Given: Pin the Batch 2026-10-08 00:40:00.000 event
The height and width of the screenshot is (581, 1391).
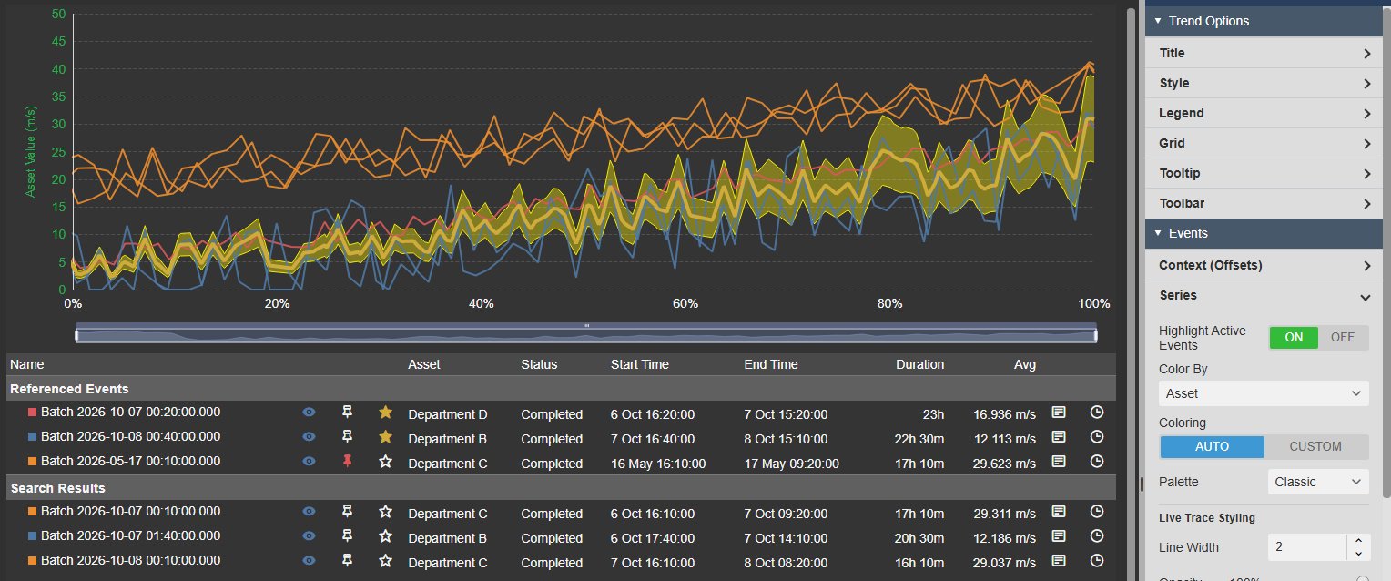Looking at the screenshot, I should click(x=347, y=437).
